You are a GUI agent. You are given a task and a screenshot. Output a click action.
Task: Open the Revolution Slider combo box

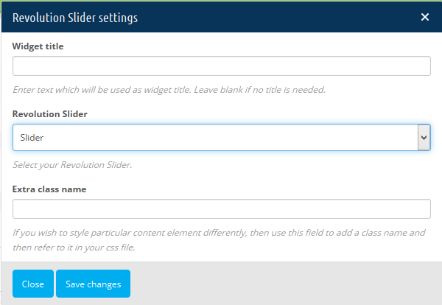coord(221,138)
